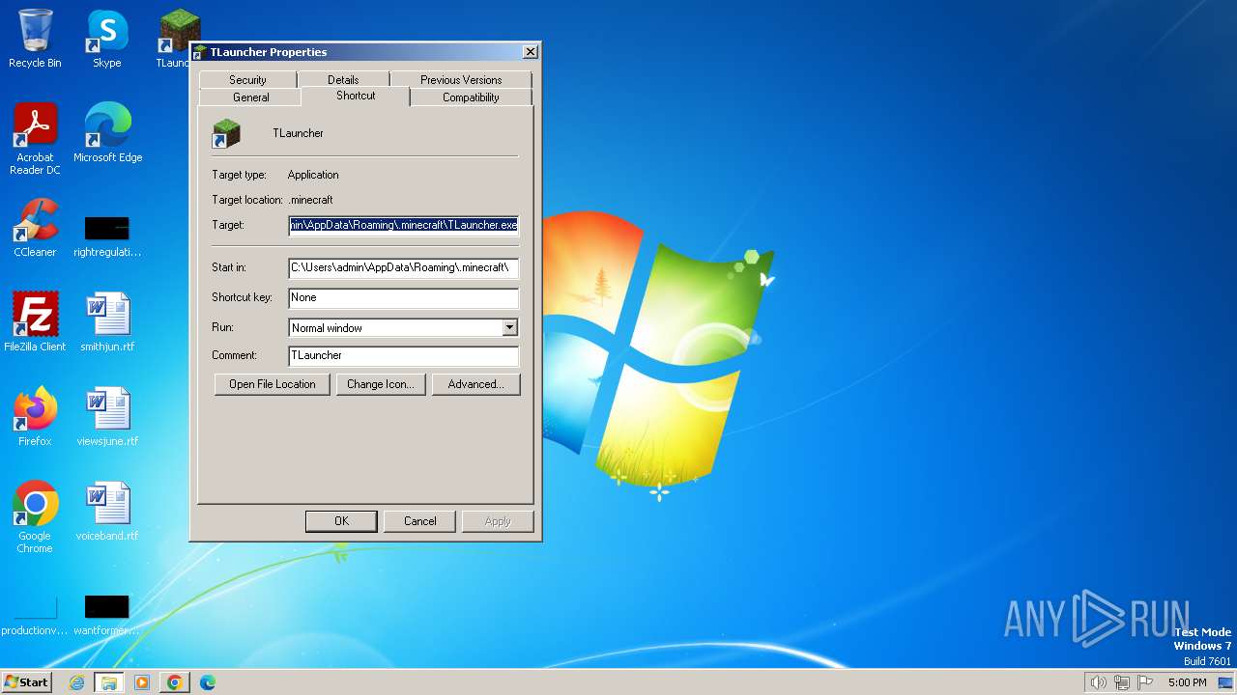The height and width of the screenshot is (695, 1237).
Task: Select the viewsjune.rtf document icon
Action: point(107,417)
